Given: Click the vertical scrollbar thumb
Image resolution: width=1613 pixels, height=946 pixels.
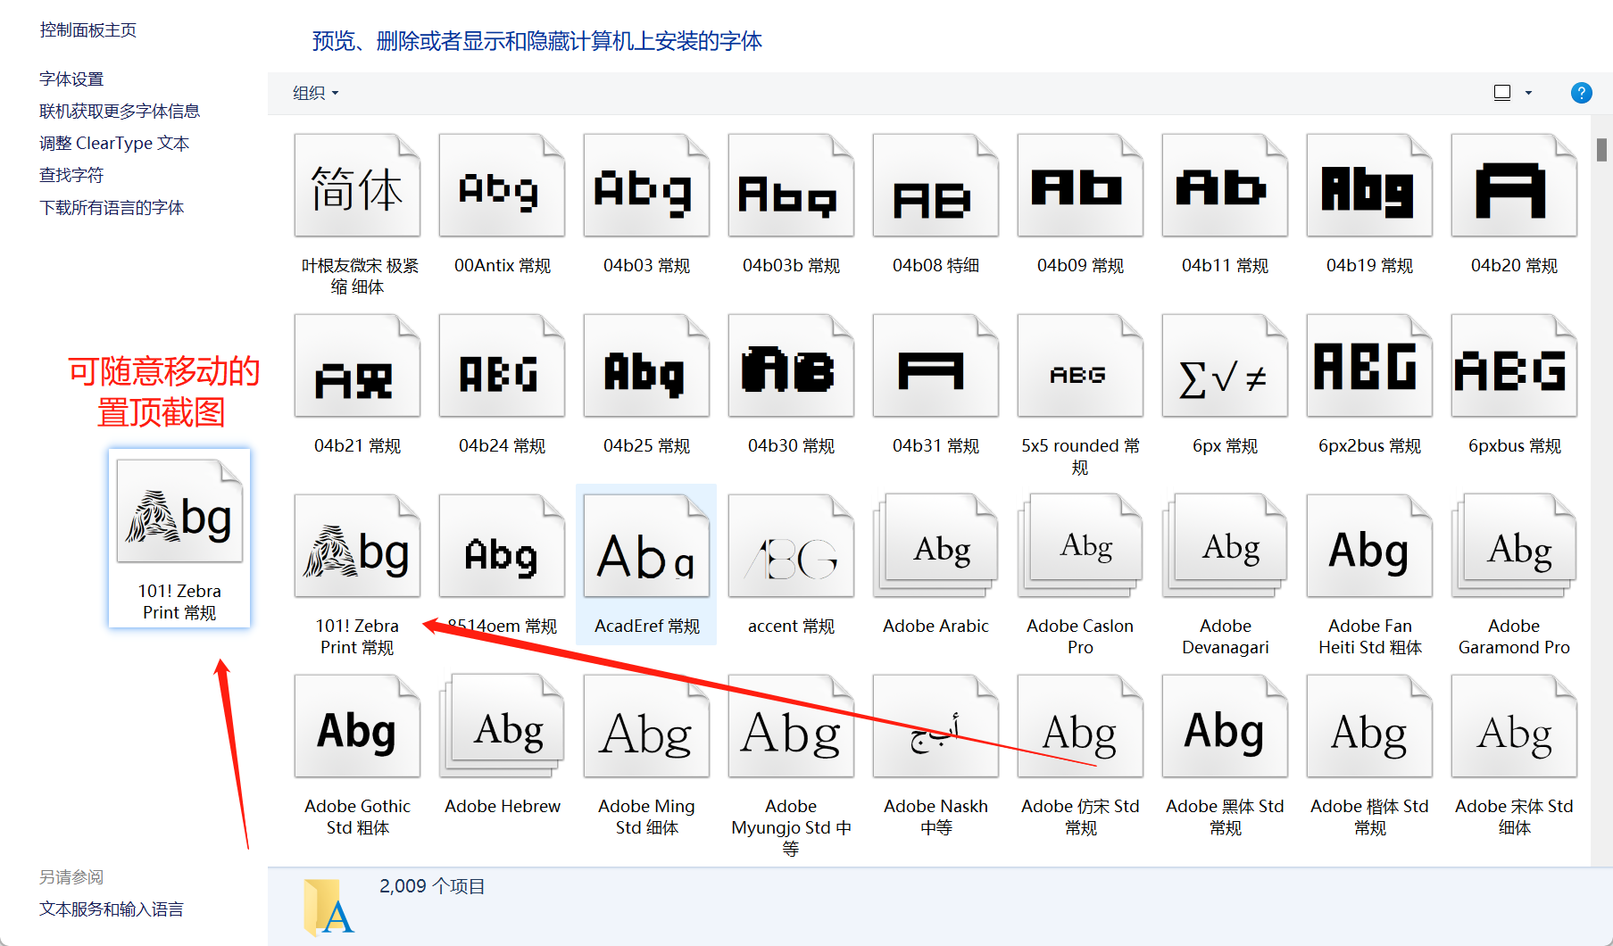Looking at the screenshot, I should [x=1601, y=150].
